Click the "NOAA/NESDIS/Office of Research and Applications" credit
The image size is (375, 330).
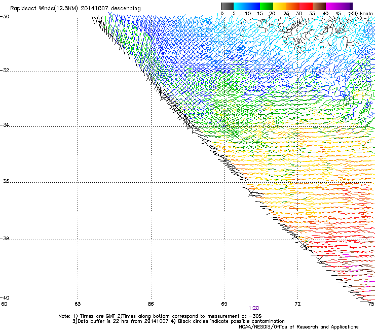pyautogui.click(x=298, y=327)
